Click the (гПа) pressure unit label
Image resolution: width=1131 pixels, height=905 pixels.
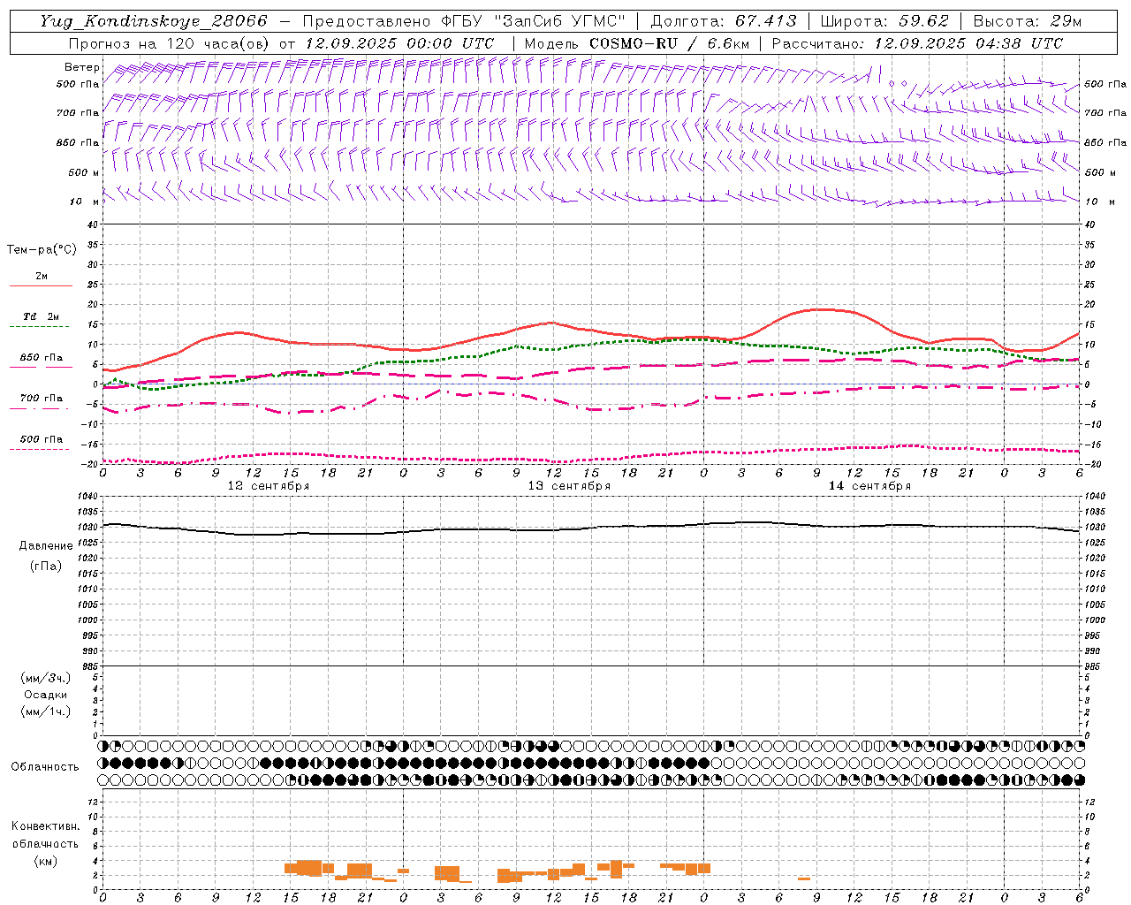(x=46, y=566)
